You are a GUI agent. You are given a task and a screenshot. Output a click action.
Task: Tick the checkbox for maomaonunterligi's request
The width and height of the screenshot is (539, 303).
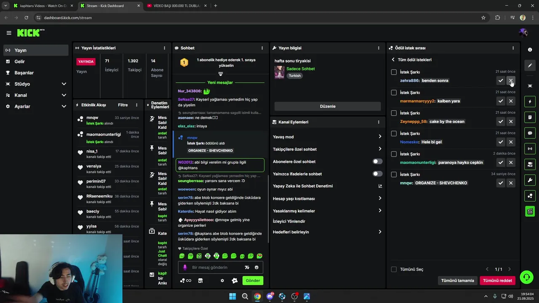[x=394, y=154]
